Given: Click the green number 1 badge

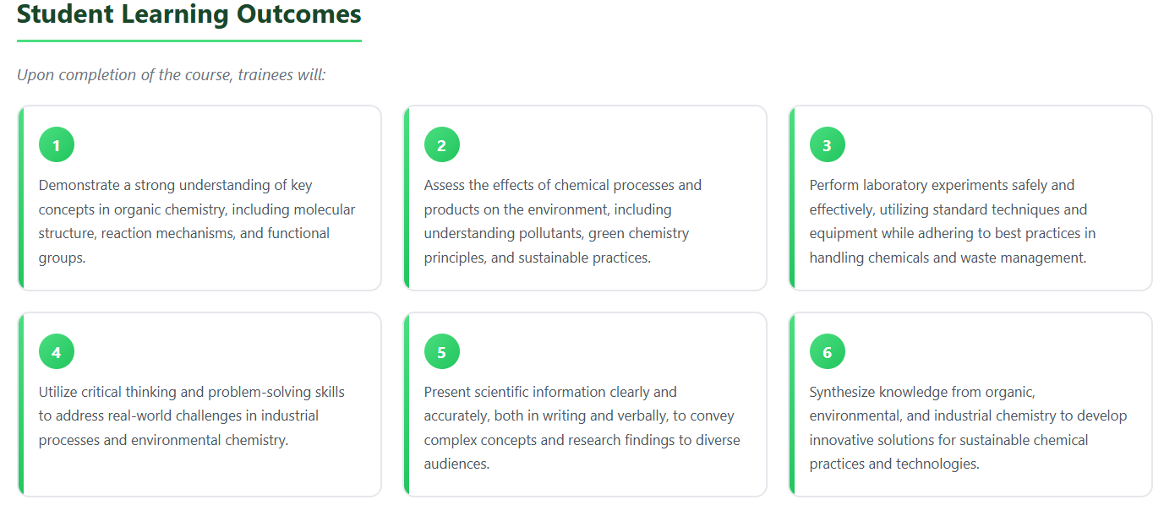Looking at the screenshot, I should 57,145.
